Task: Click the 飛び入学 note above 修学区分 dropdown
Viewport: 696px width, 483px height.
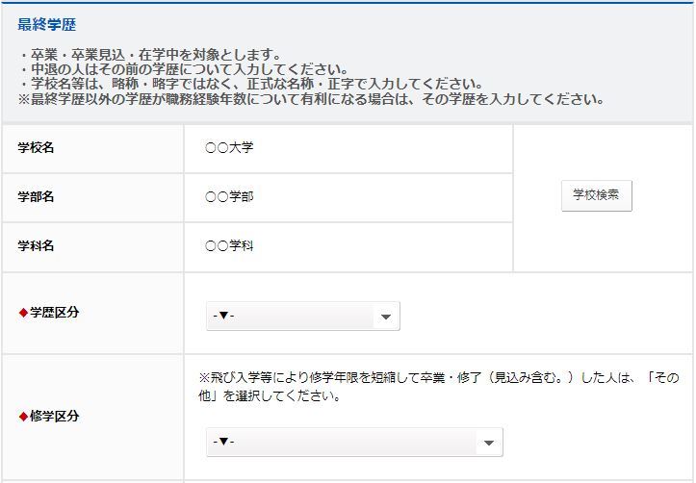Action: click(x=438, y=387)
